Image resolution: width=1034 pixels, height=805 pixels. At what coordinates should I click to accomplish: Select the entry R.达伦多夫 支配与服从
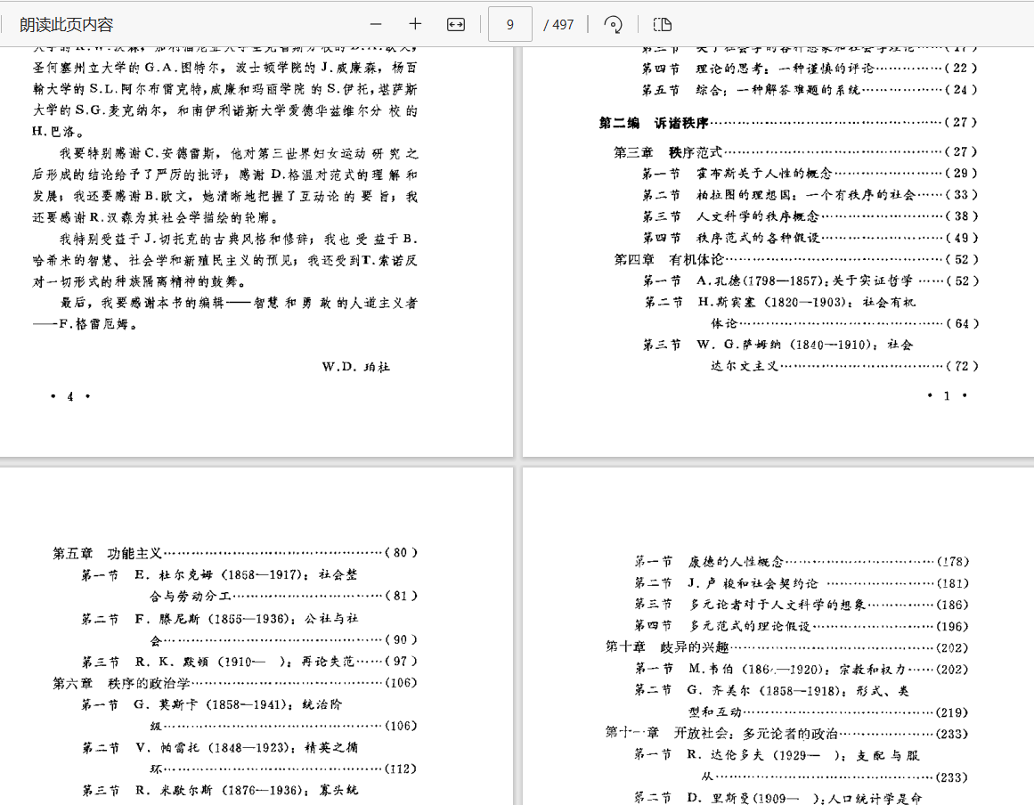tap(802, 766)
